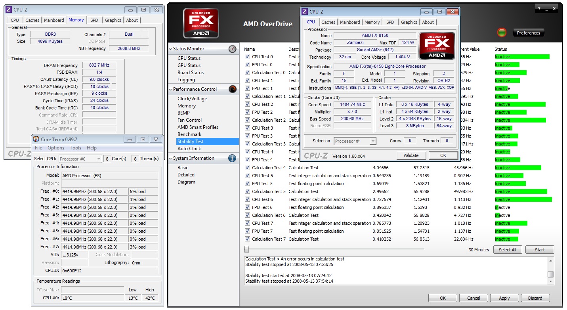Open the Processor #1 selection dropdown
The height and width of the screenshot is (310, 567).
355,141
